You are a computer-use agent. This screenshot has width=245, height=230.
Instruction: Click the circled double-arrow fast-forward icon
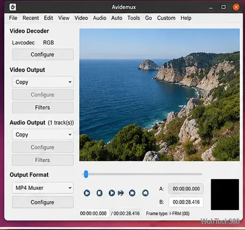click(x=132, y=193)
